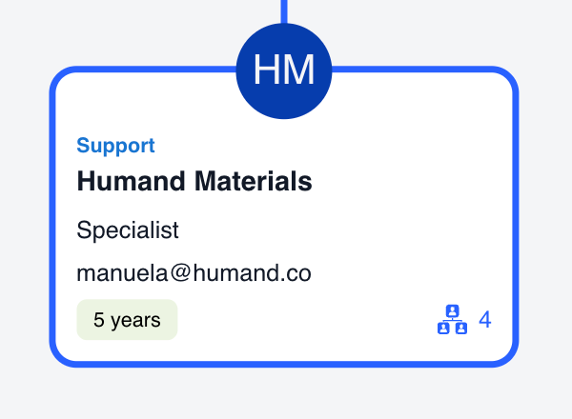This screenshot has height=419, width=572.
Task: Open the manuela@humand.co email link
Action: pyautogui.click(x=194, y=274)
